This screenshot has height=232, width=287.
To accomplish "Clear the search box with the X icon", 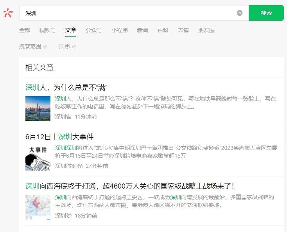I will 240,13.
